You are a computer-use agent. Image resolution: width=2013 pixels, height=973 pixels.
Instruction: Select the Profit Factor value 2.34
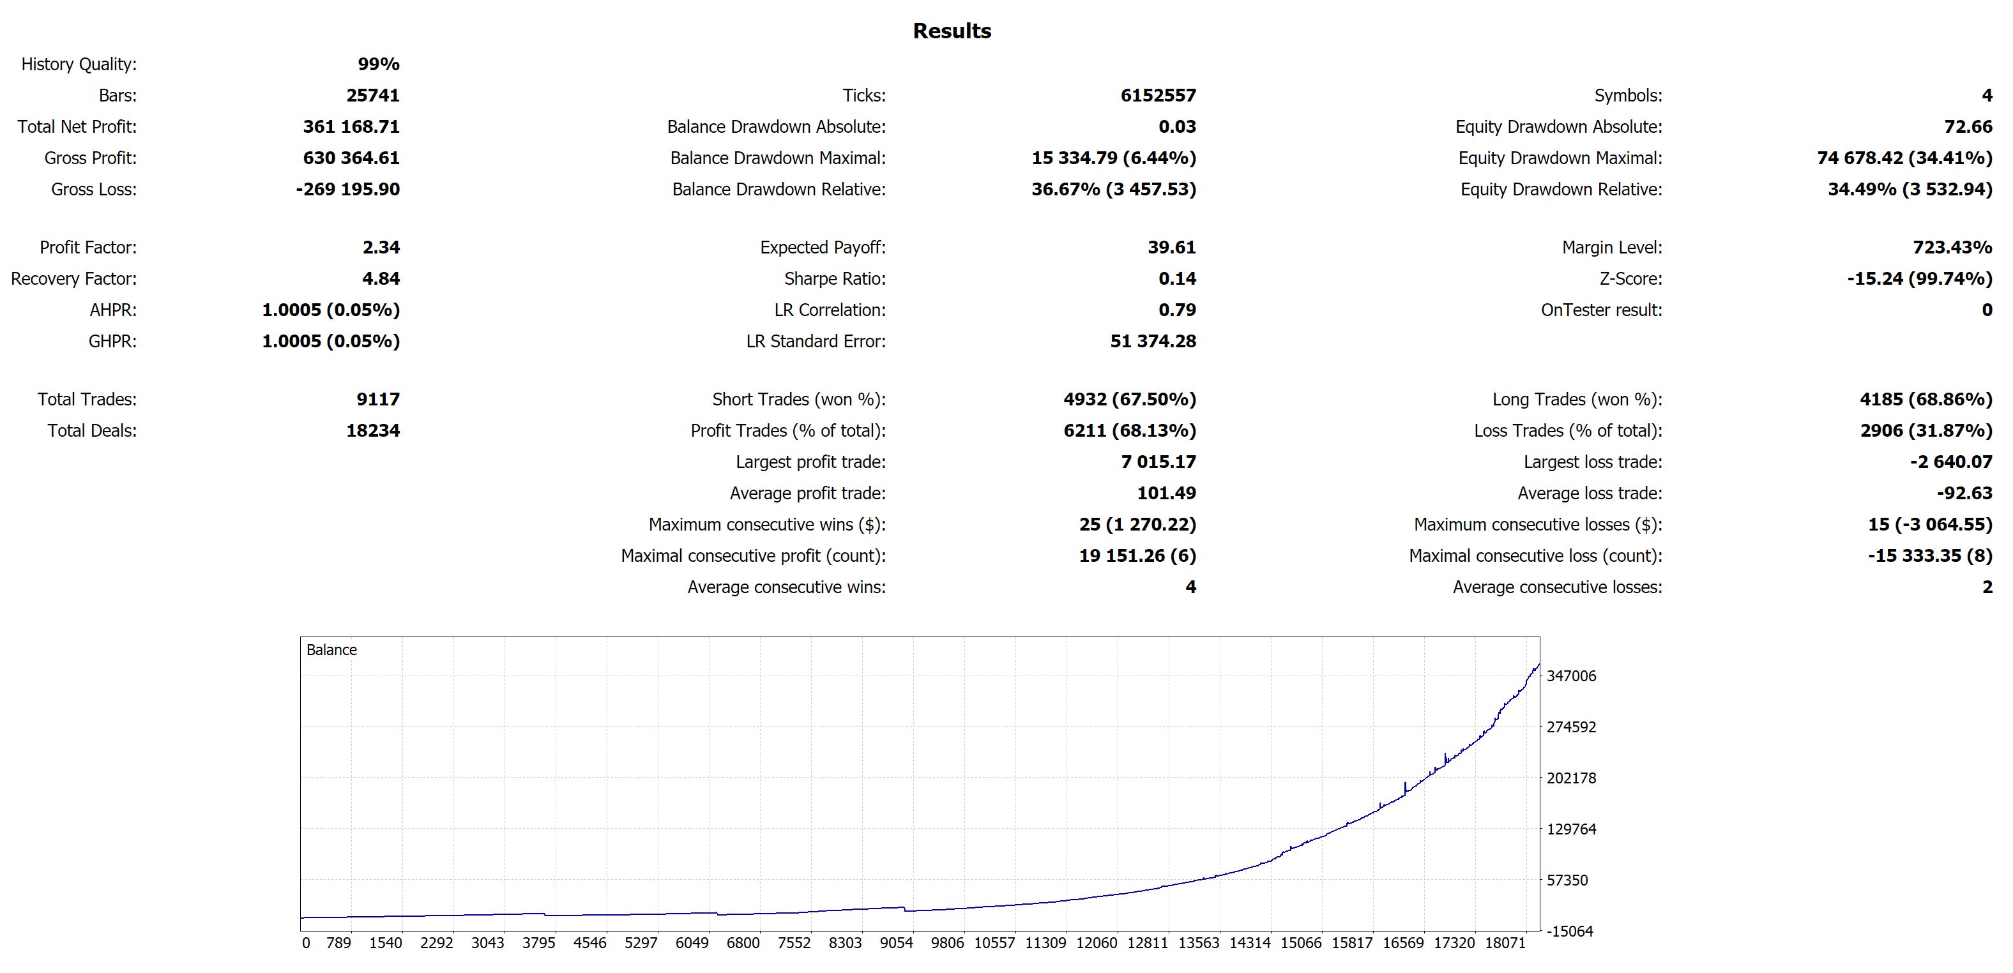[381, 248]
